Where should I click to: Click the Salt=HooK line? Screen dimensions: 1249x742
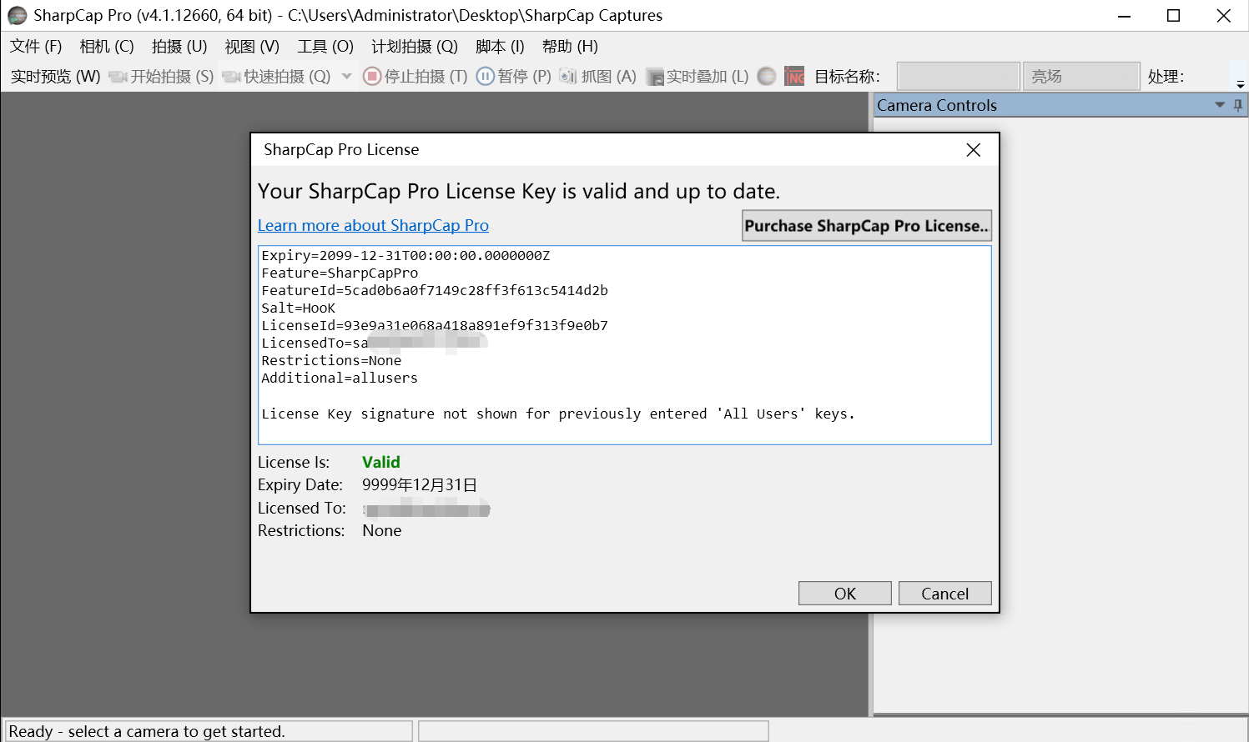298,308
